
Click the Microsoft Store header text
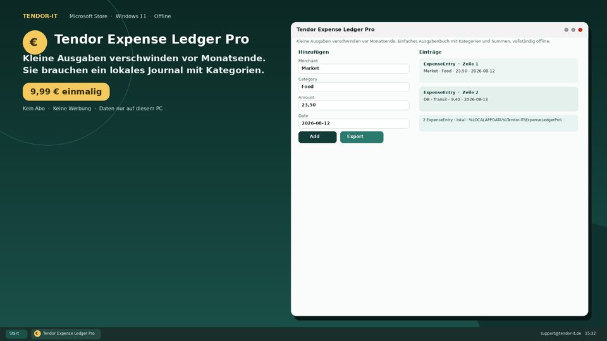(89, 16)
